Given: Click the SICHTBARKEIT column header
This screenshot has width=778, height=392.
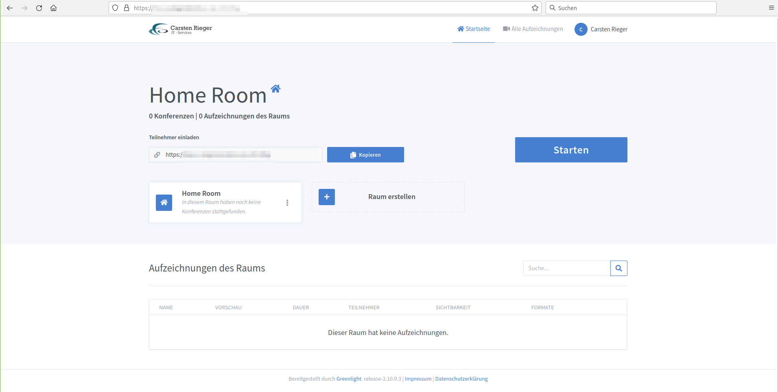Looking at the screenshot, I should coord(453,308).
